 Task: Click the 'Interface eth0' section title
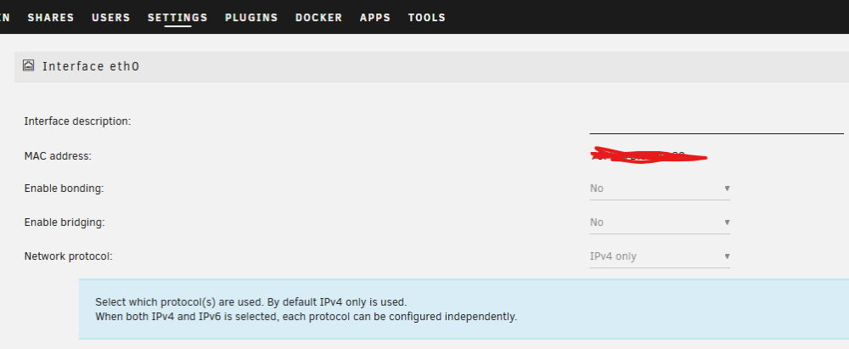click(x=91, y=66)
